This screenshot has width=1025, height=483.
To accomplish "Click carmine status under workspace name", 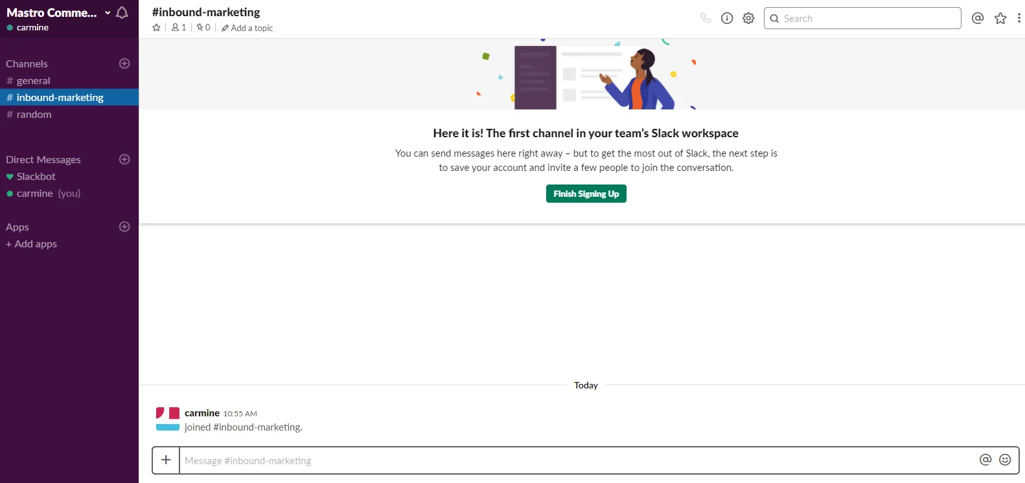I will point(28,28).
